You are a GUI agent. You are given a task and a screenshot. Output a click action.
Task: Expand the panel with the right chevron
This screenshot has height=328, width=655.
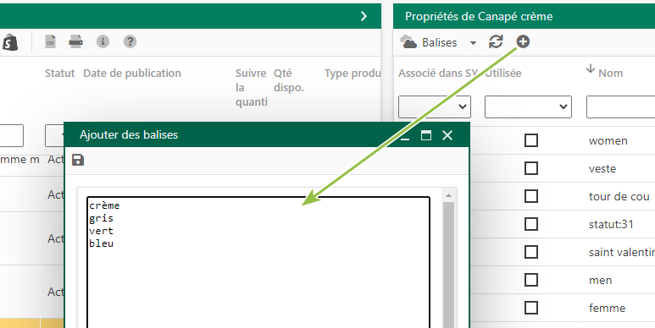pos(364,16)
